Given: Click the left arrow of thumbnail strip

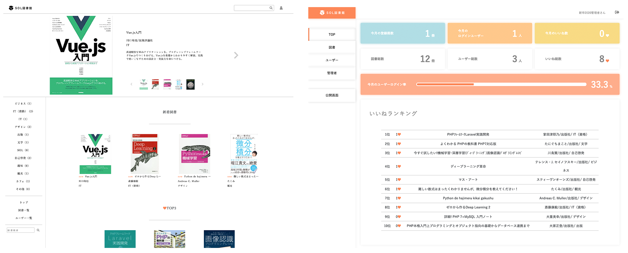Looking at the screenshot, I should [131, 84].
